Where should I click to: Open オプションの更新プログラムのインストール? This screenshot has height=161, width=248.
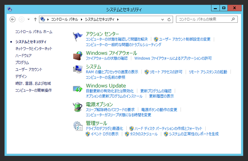[x=114, y=96]
